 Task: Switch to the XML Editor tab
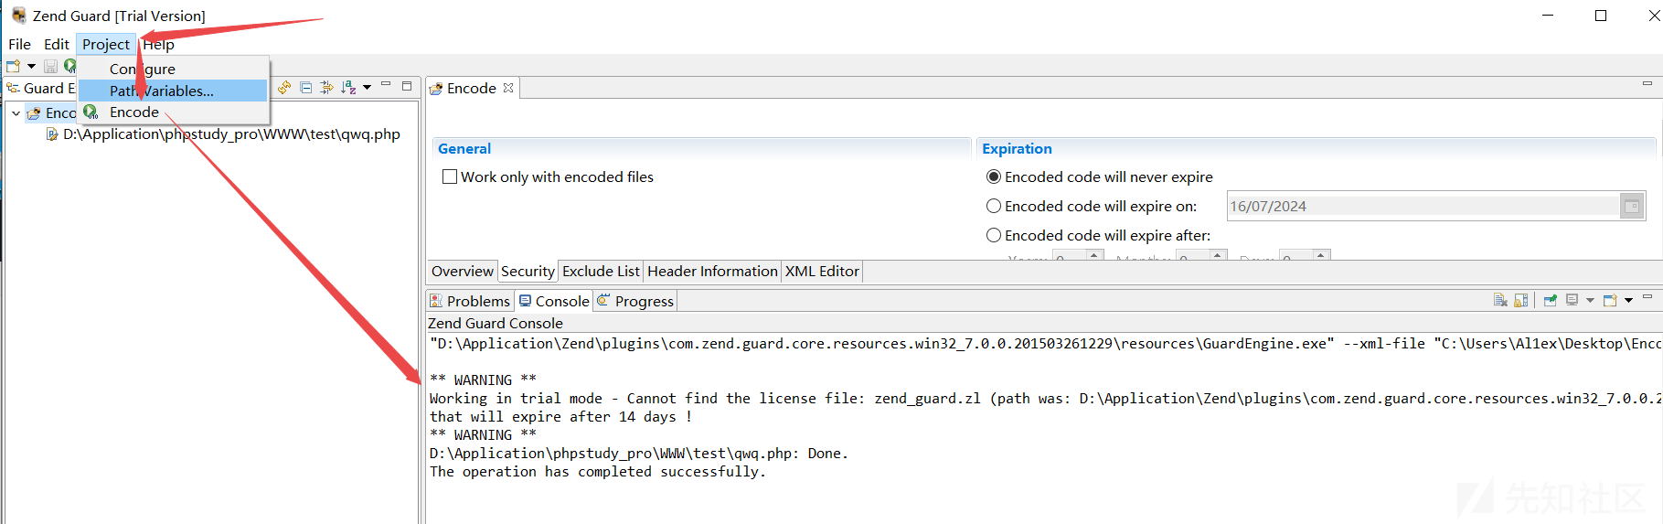tap(822, 272)
